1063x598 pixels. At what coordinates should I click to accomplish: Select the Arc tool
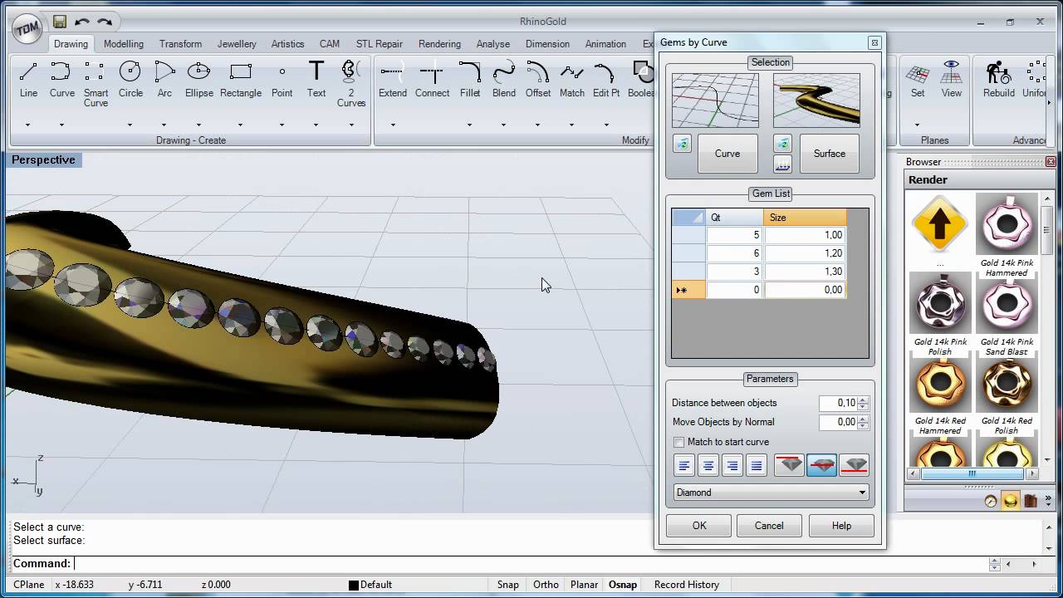(164, 81)
